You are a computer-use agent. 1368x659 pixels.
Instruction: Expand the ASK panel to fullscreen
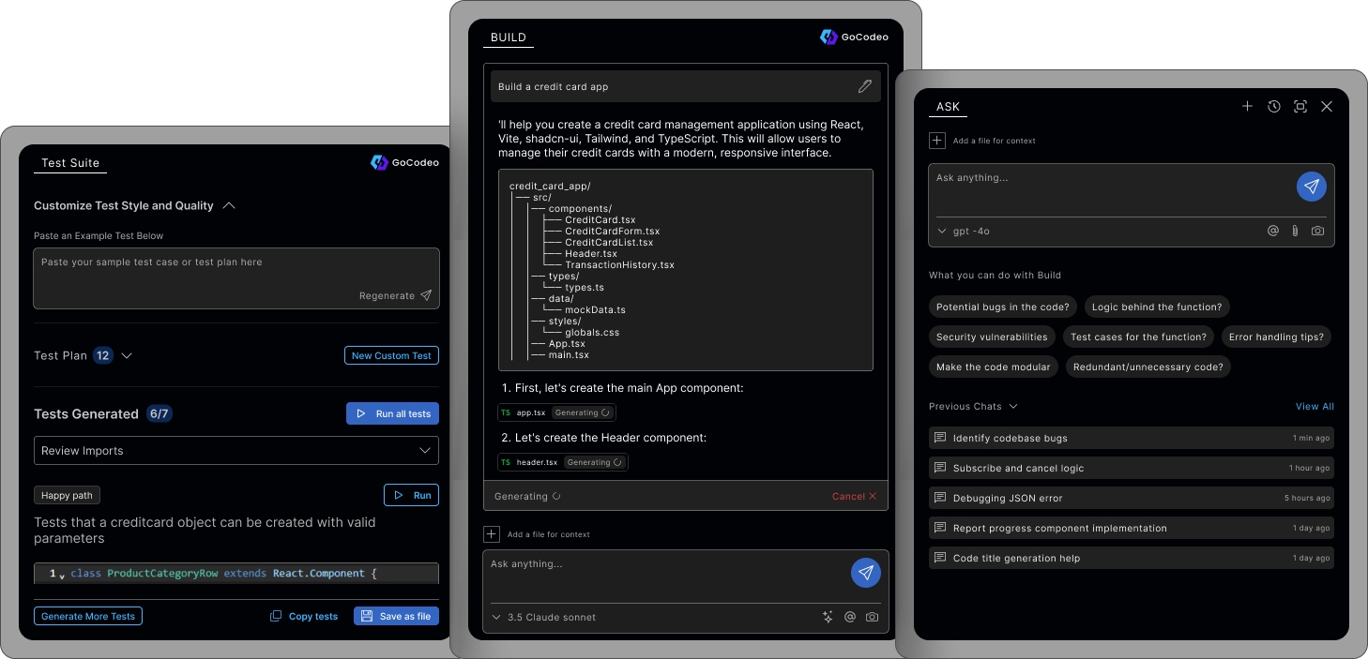pyautogui.click(x=1300, y=106)
